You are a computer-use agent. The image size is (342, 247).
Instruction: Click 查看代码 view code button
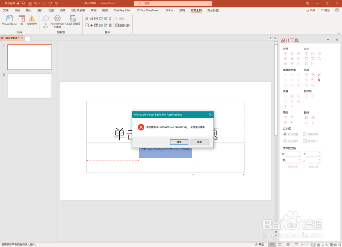[x=122, y=26]
